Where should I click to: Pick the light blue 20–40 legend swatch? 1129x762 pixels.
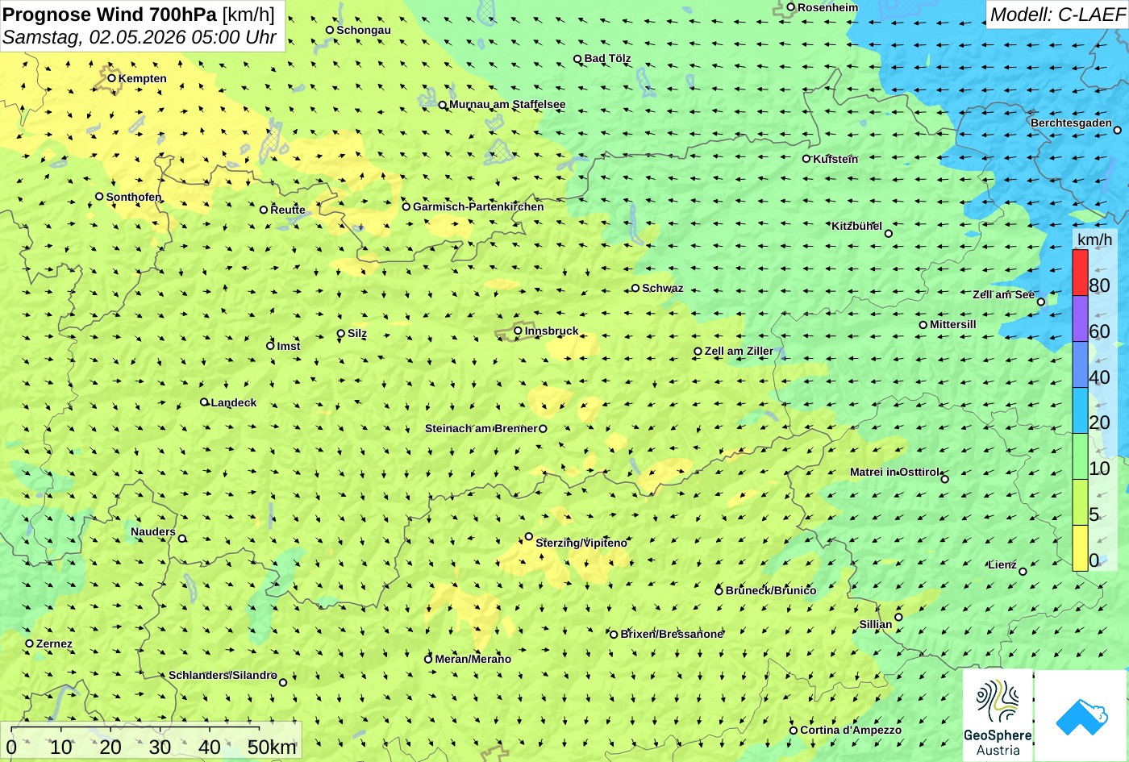point(1080,410)
